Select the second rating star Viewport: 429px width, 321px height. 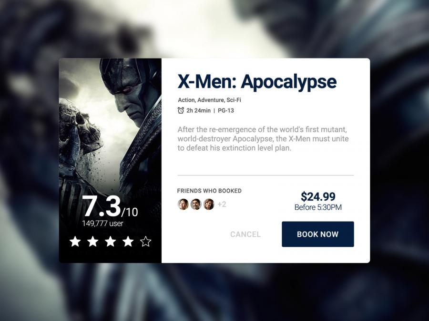tap(93, 242)
